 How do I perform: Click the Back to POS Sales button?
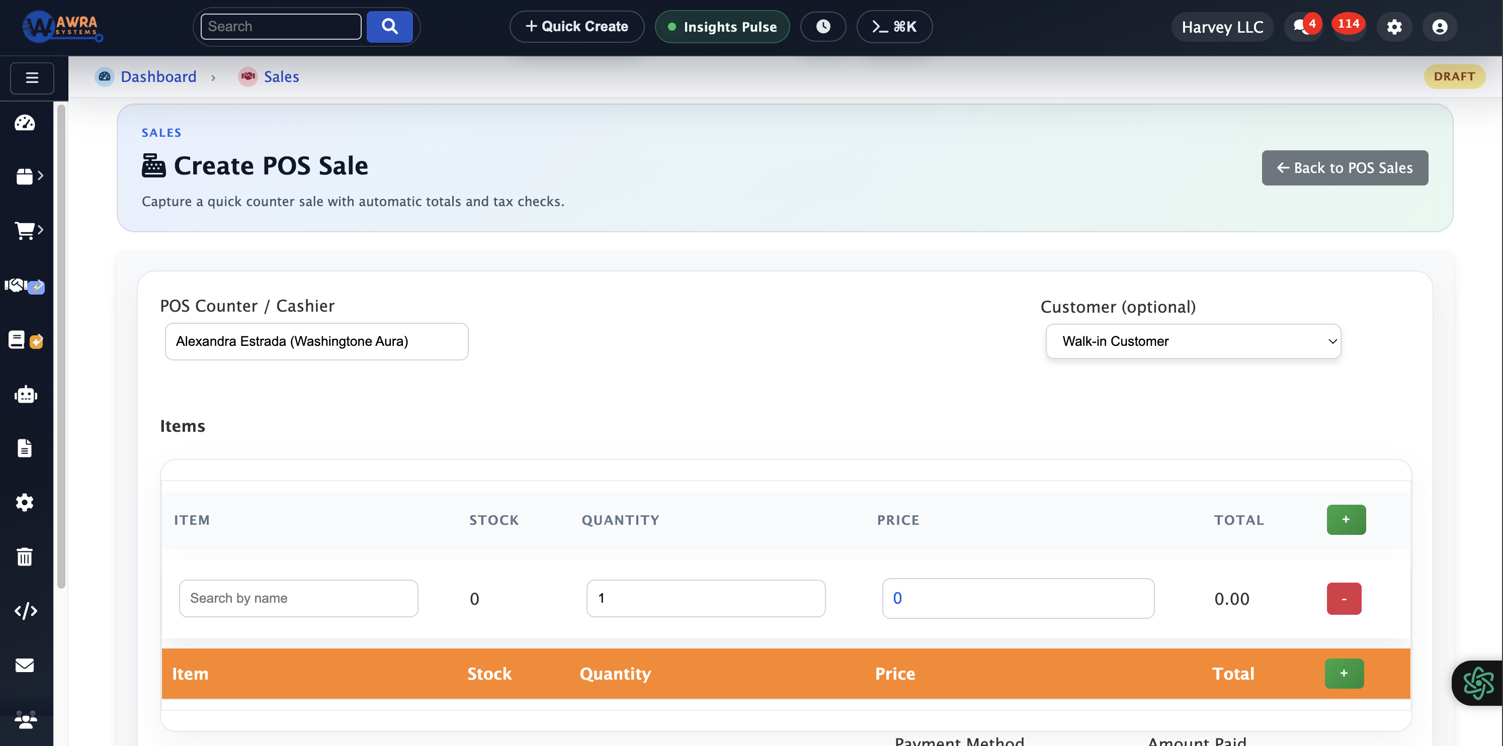[1345, 168]
